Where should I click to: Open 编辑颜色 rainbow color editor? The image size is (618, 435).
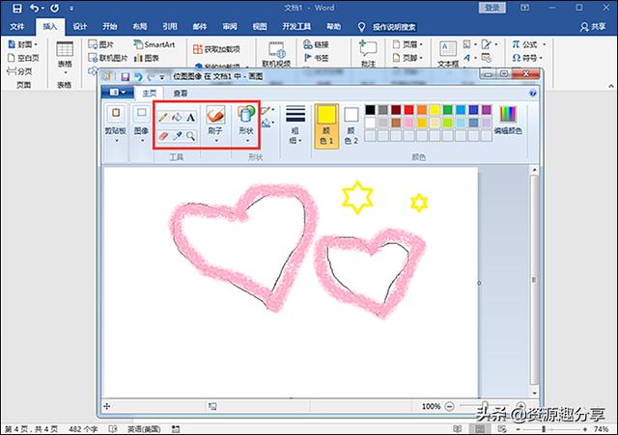tap(508, 114)
